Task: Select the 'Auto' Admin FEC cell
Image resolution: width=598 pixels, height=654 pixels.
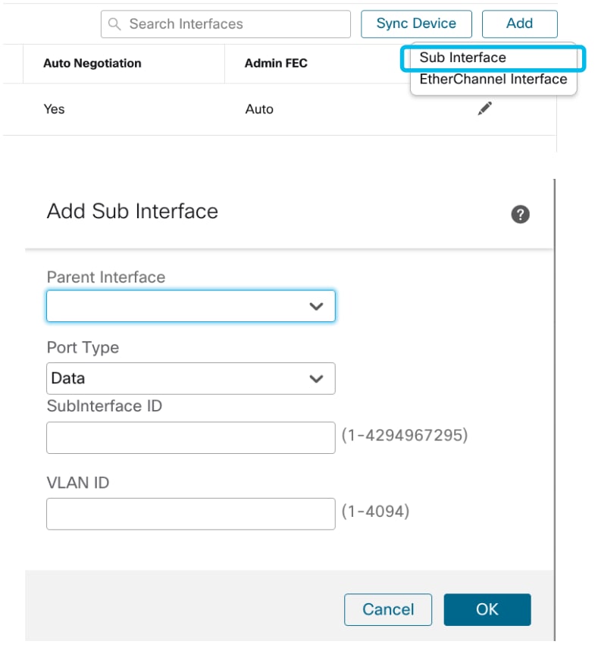Action: (259, 109)
